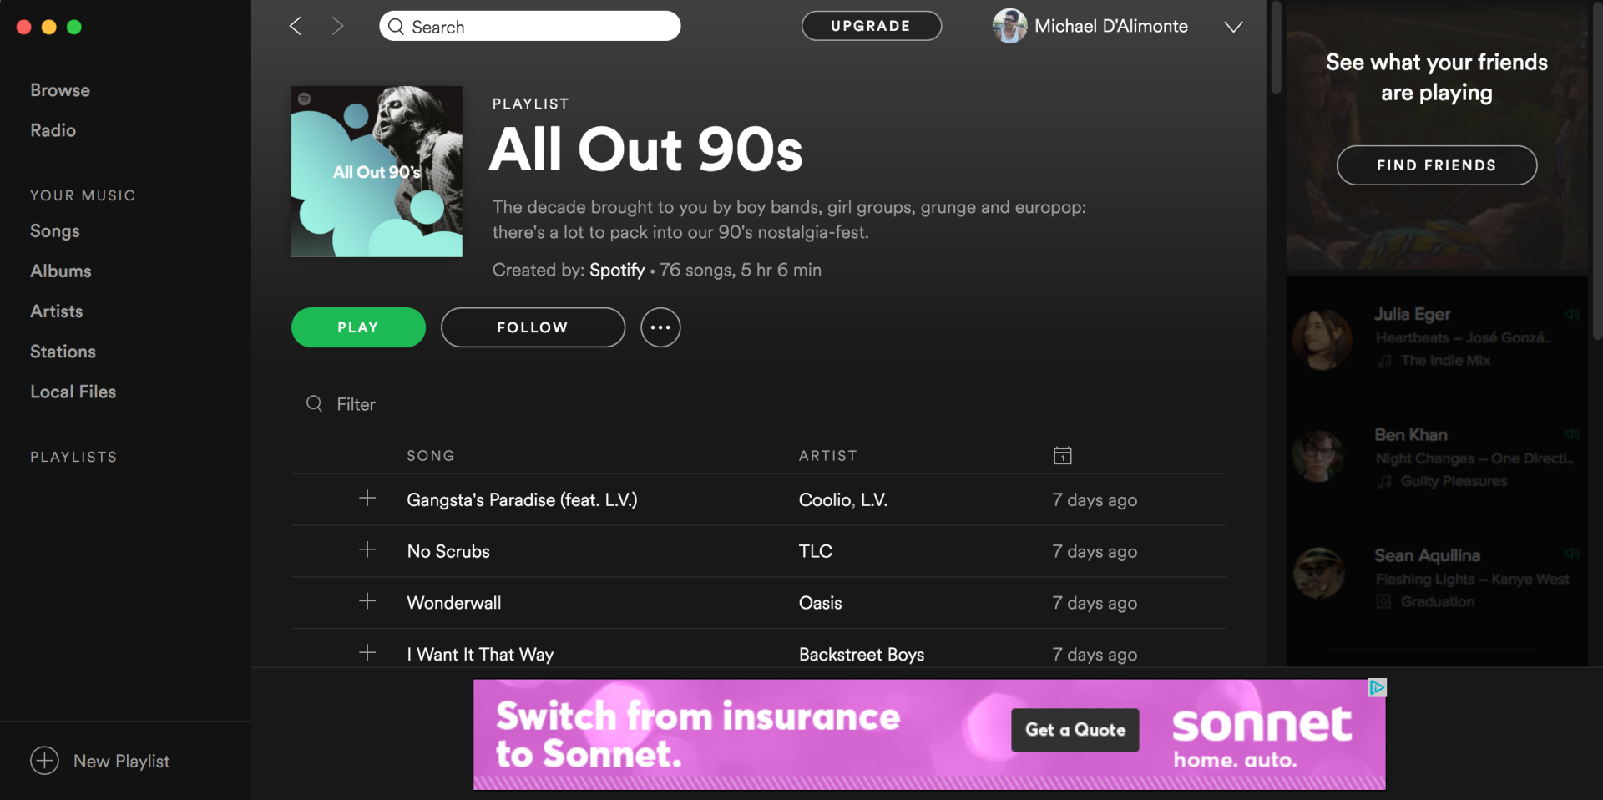Click the forward navigation arrow
Screen dimensions: 1603x800
tap(337, 26)
